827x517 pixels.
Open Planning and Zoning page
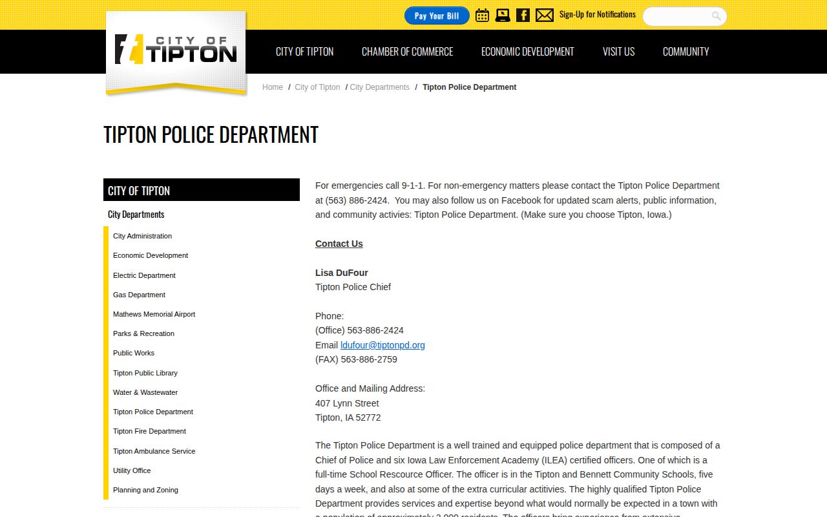pyautogui.click(x=145, y=490)
